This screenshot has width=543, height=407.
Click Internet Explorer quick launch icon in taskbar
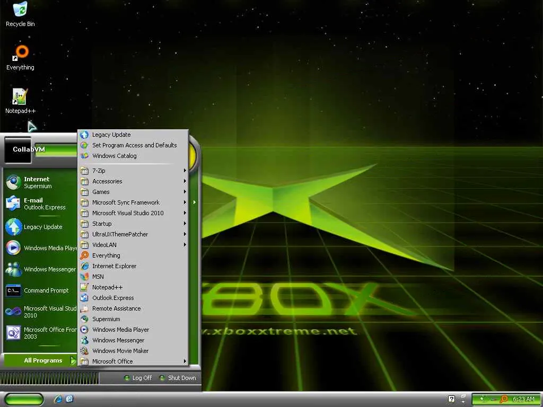58,399
